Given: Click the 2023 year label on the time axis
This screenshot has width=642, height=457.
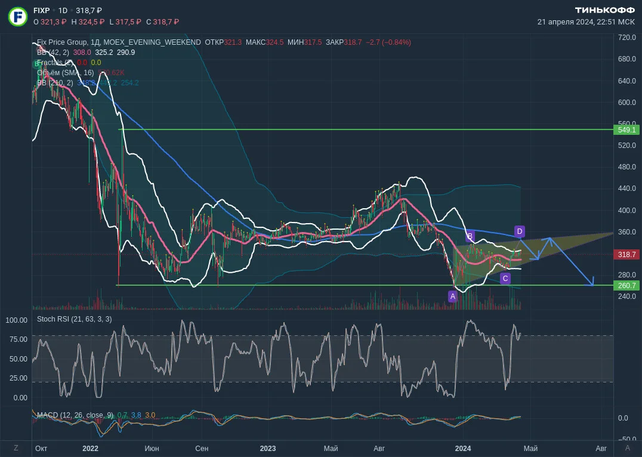Looking at the screenshot, I should coord(268,449).
